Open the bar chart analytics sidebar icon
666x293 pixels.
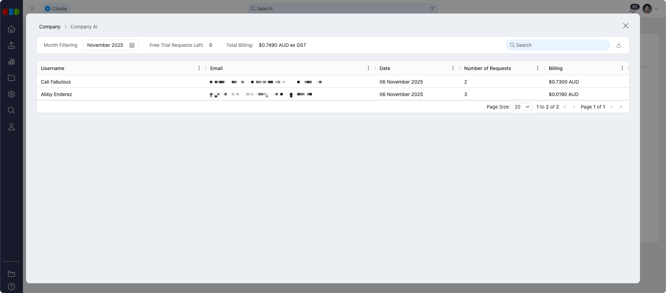pos(11,62)
